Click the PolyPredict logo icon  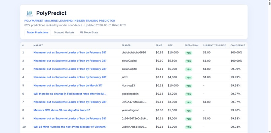click(x=29, y=13)
